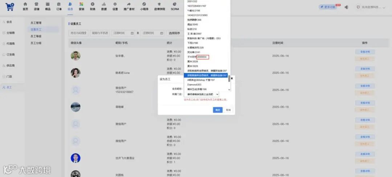Open 会员 members in top navigation
The image size is (392, 177).
pos(70,7)
